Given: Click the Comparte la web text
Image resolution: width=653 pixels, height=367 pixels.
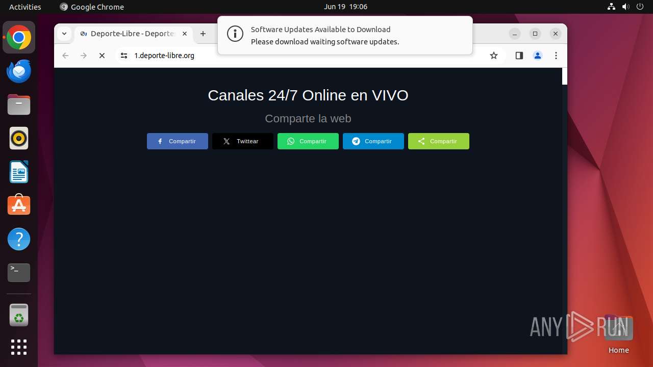Looking at the screenshot, I should [x=308, y=118].
